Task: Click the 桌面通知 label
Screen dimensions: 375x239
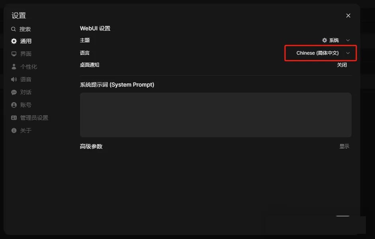Action: click(90, 65)
